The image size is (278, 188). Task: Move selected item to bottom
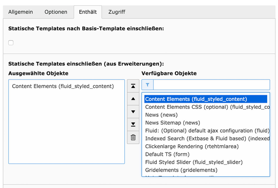click(x=133, y=125)
